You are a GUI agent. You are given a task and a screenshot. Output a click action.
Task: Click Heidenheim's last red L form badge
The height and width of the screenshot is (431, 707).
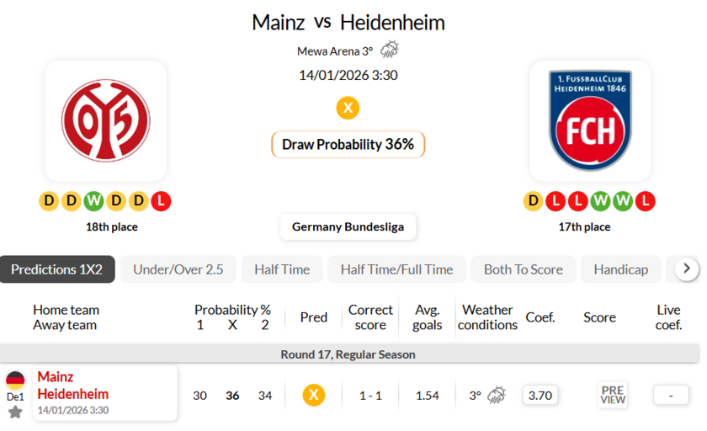click(645, 201)
